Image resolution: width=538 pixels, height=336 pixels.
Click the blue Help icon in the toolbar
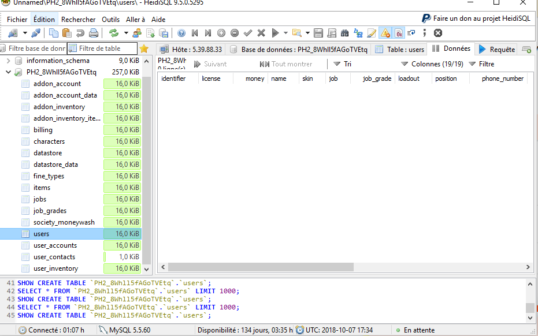point(181,33)
